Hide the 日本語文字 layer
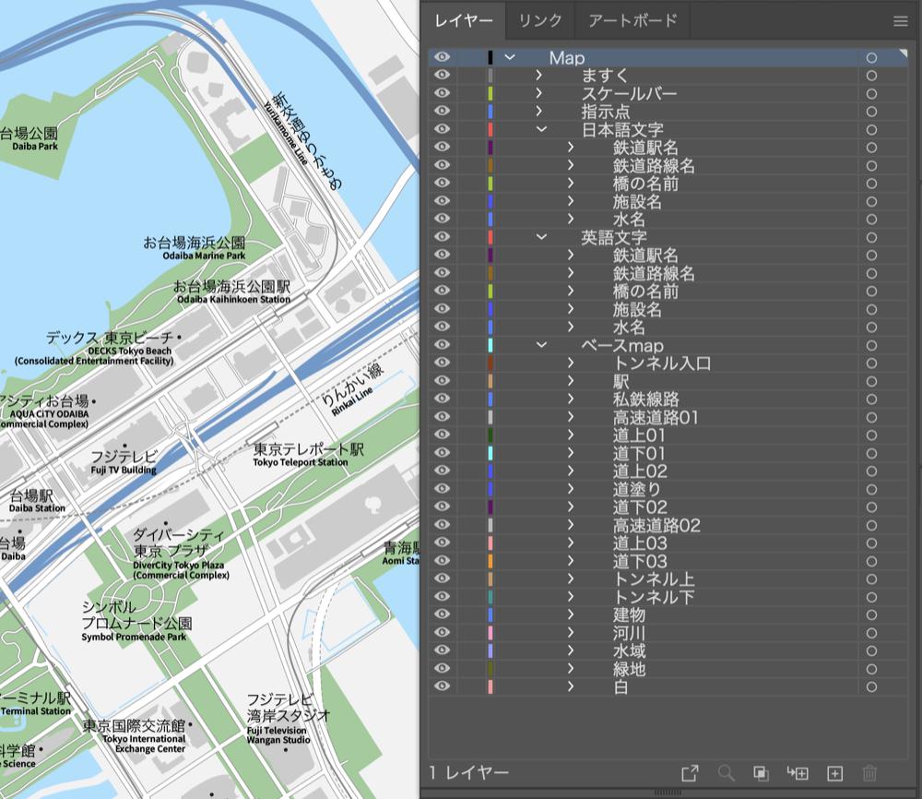This screenshot has height=799, width=922. [442, 129]
